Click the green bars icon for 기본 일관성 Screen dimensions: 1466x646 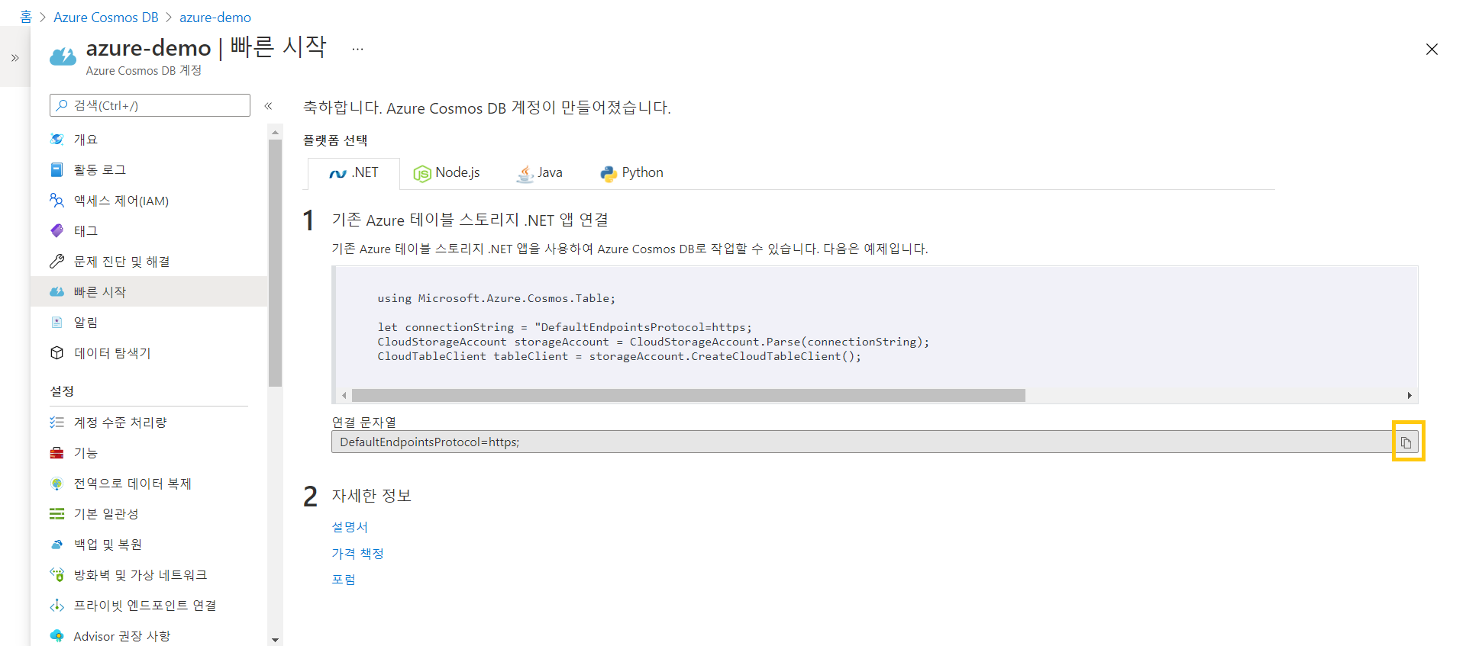[57, 513]
